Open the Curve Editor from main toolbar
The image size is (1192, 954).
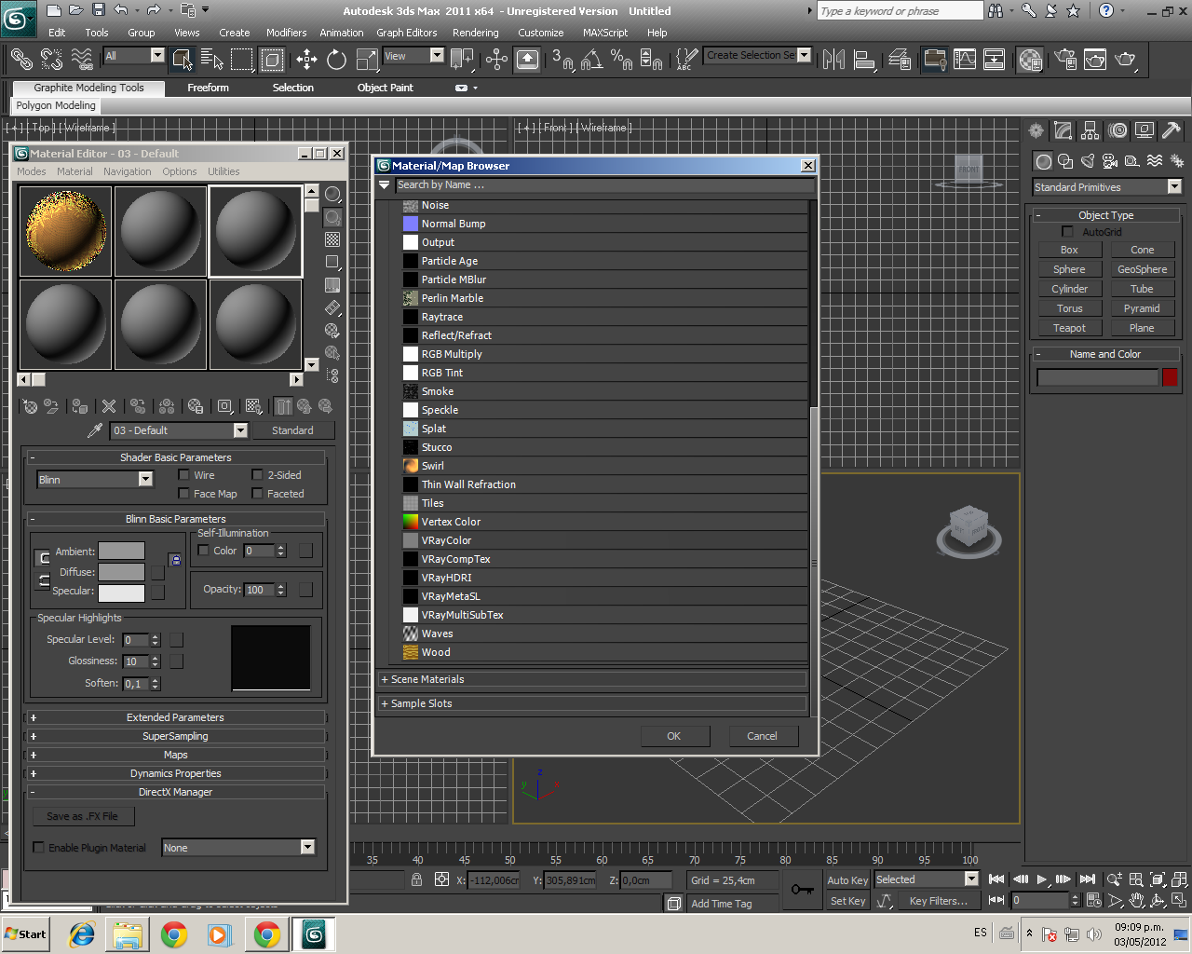pyautogui.click(x=965, y=60)
